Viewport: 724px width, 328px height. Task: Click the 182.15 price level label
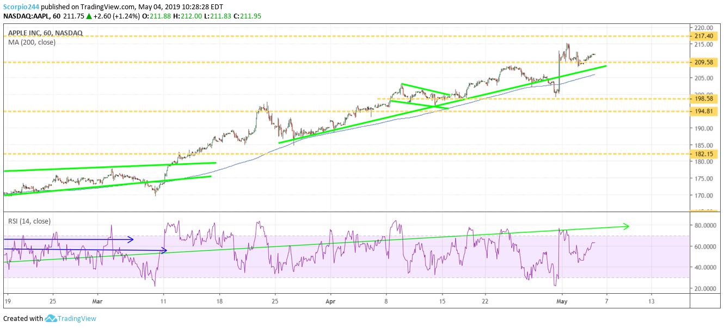(x=704, y=153)
